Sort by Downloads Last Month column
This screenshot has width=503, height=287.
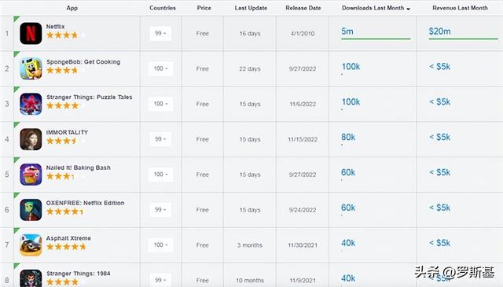[376, 8]
